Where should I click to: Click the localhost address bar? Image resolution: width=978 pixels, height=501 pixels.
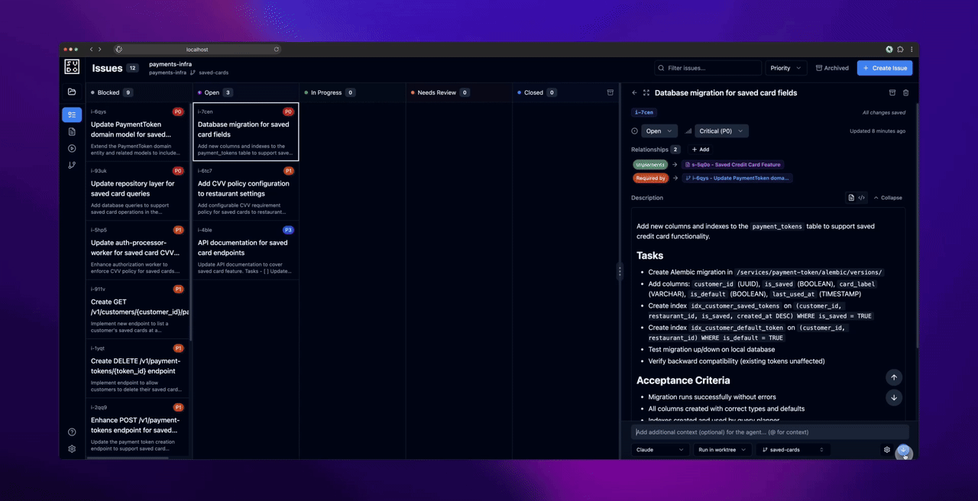[x=197, y=50]
